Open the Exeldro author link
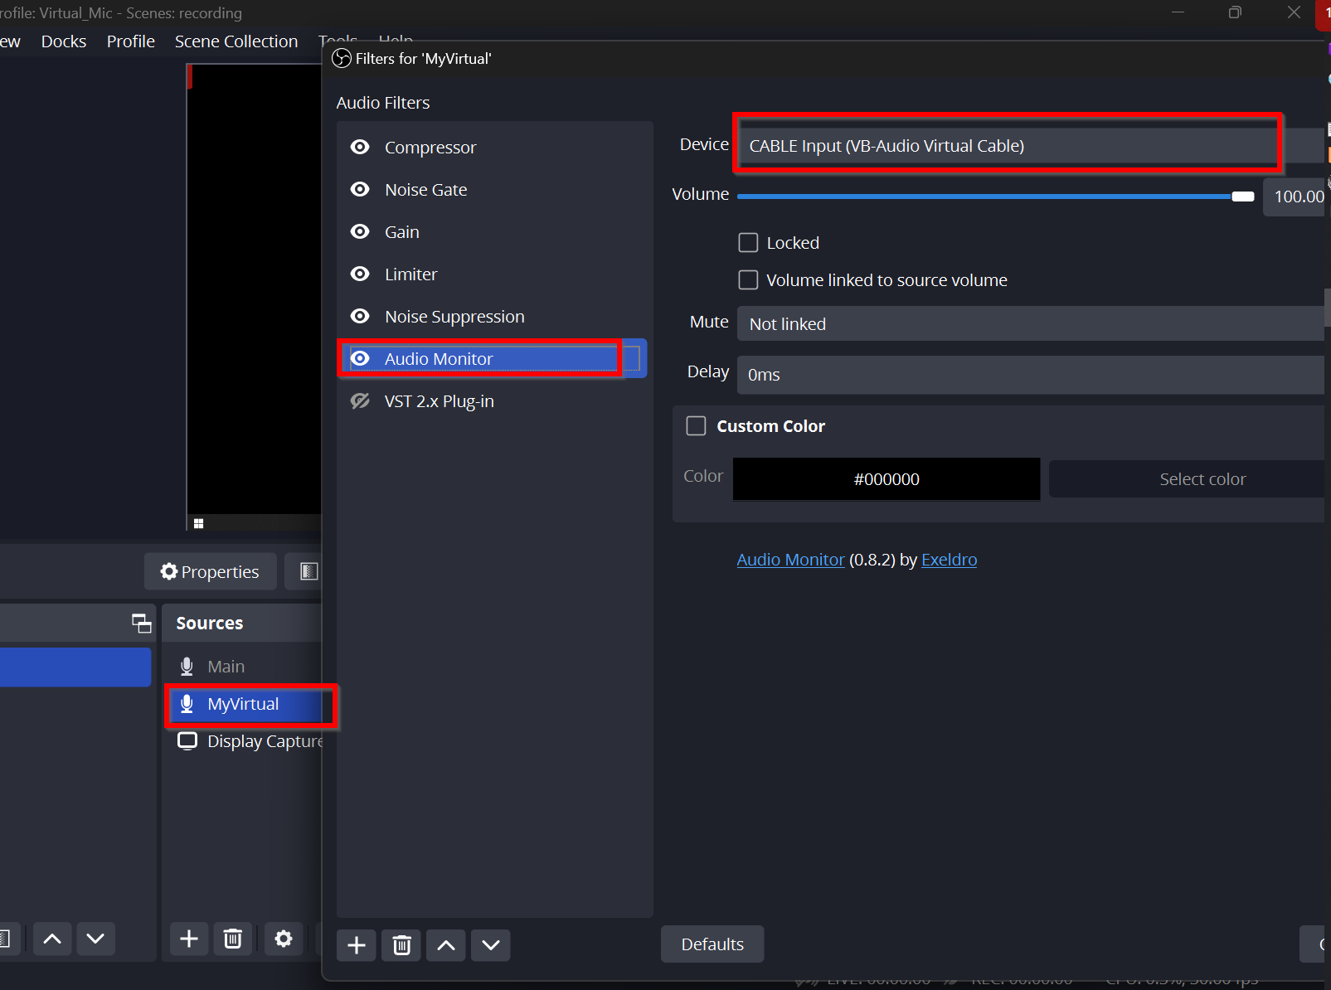 949,560
